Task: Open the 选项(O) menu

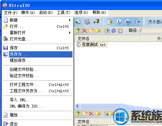Action: (81, 13)
